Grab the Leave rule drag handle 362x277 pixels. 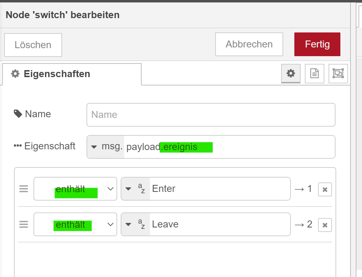(23, 224)
